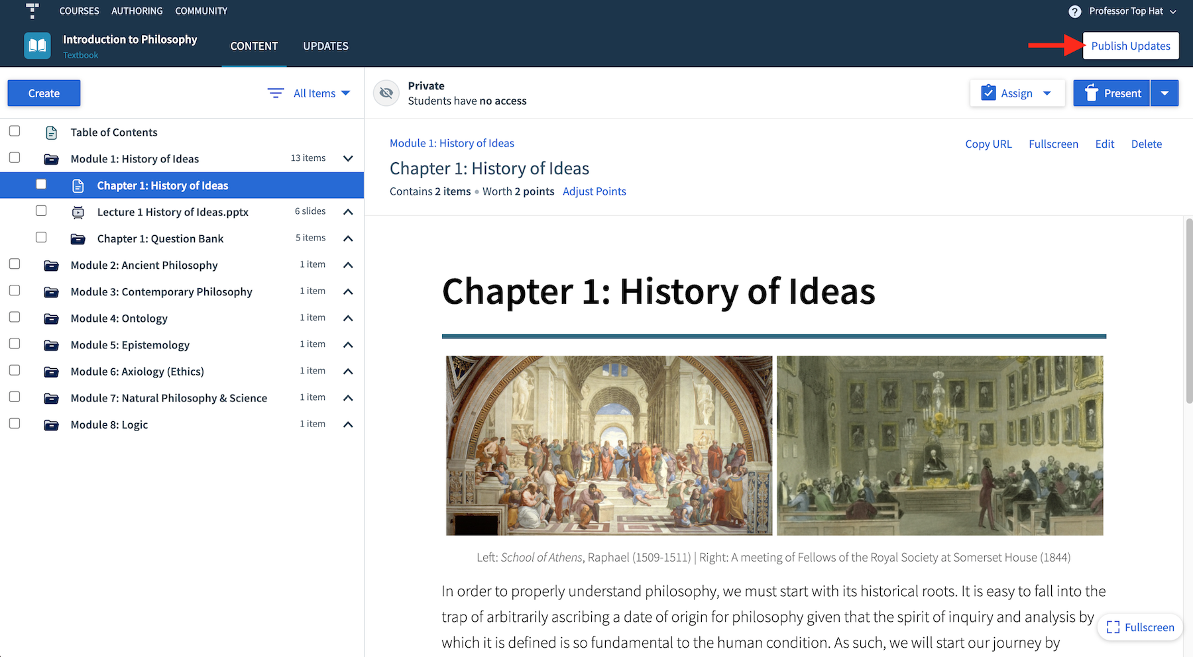
Task: Expand the Module 4: Ontology folder chevron
Action: coord(348,319)
